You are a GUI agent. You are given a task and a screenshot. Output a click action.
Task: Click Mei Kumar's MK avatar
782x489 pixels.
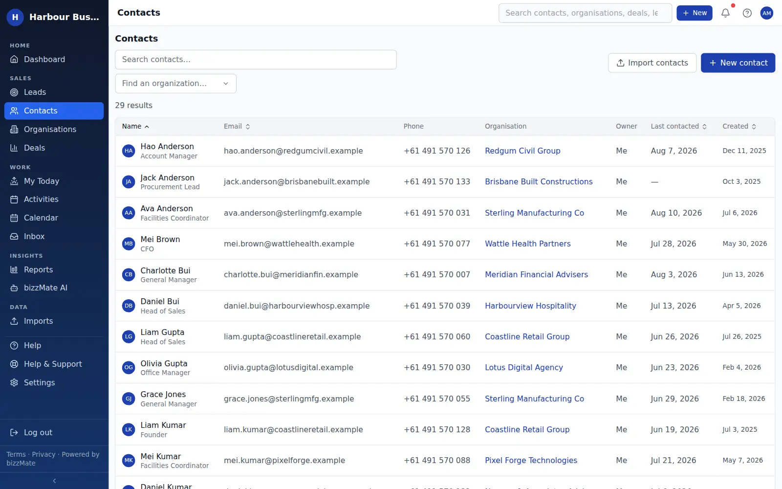(x=129, y=460)
